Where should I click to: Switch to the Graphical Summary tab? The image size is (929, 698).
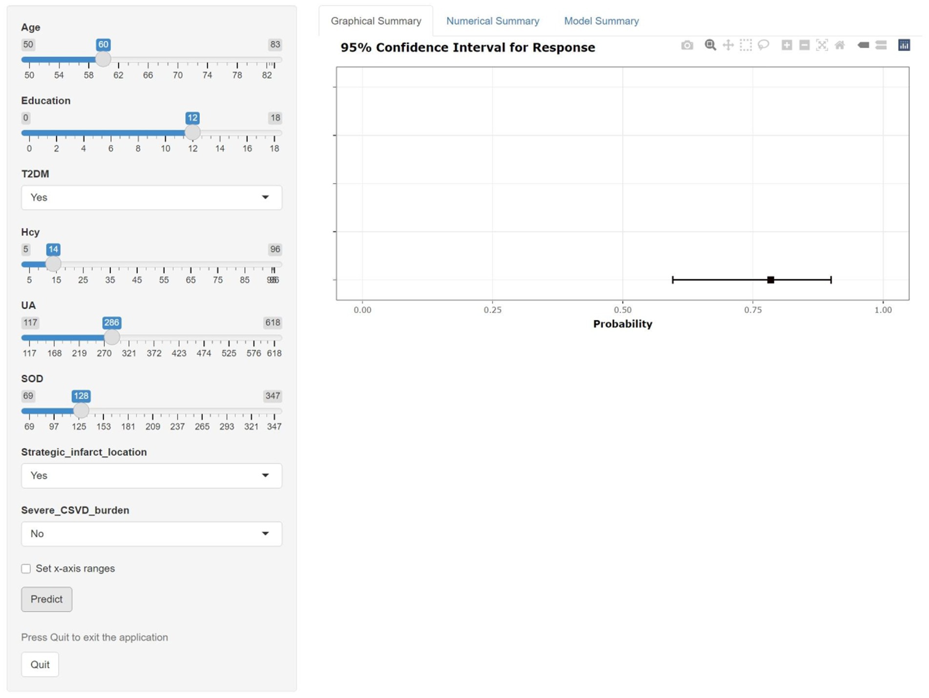pyautogui.click(x=376, y=21)
